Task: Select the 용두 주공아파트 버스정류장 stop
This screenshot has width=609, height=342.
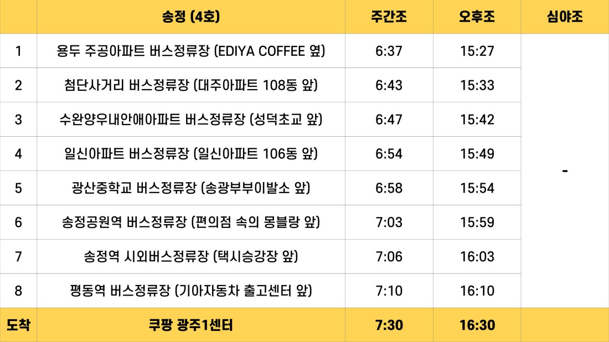Action: 190,51
